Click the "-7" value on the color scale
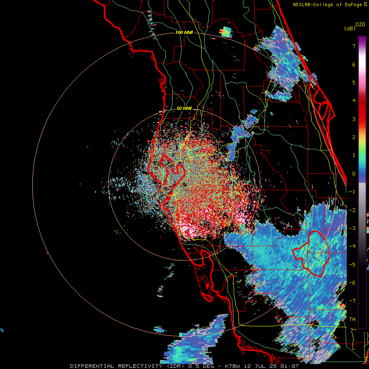369x369 pixels. click(x=352, y=301)
